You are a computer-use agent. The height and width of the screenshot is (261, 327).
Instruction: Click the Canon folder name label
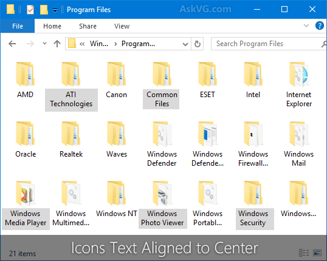(116, 95)
